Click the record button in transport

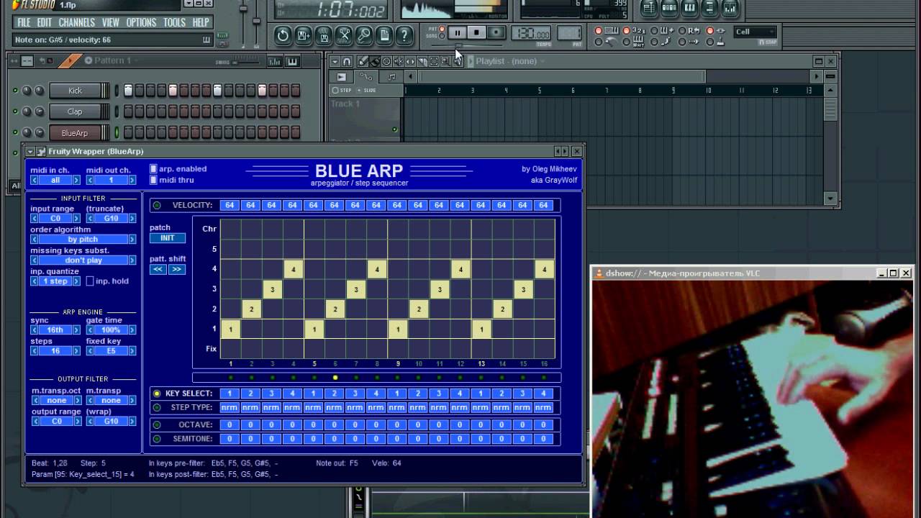click(496, 33)
